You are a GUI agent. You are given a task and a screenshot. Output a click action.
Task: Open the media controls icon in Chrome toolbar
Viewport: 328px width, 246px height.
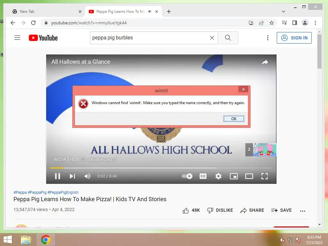tap(284, 23)
